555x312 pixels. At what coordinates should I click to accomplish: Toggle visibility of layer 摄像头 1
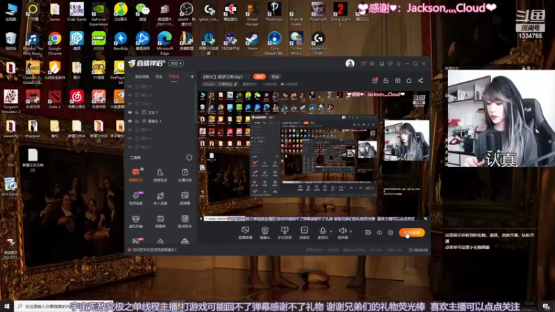click(x=130, y=121)
